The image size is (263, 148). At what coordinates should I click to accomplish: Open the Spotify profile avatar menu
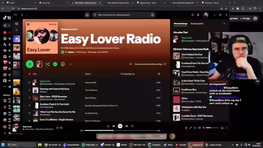206,15
